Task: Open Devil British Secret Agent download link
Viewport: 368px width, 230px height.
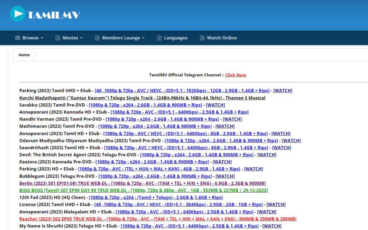Action: pyautogui.click(x=197, y=155)
